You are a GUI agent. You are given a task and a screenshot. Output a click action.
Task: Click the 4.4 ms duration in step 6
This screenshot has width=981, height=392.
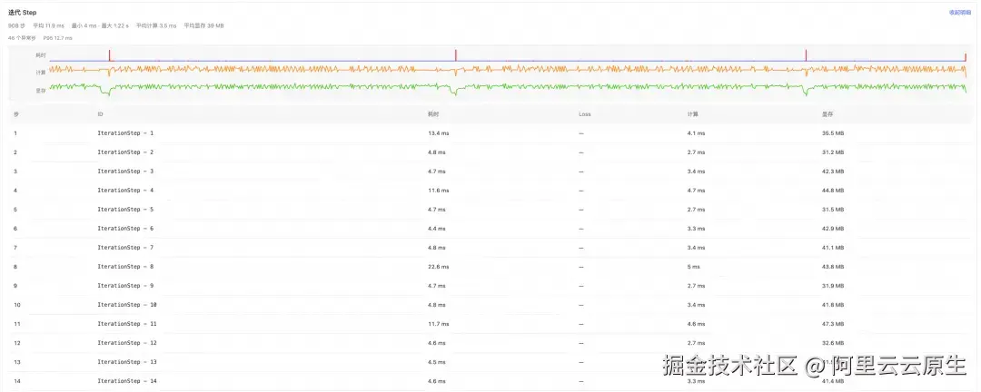coord(437,228)
